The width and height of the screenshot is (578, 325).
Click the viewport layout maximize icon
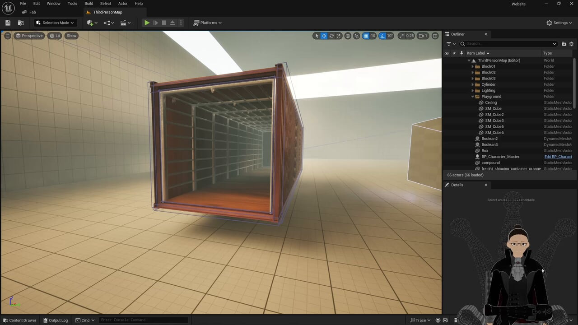click(435, 36)
